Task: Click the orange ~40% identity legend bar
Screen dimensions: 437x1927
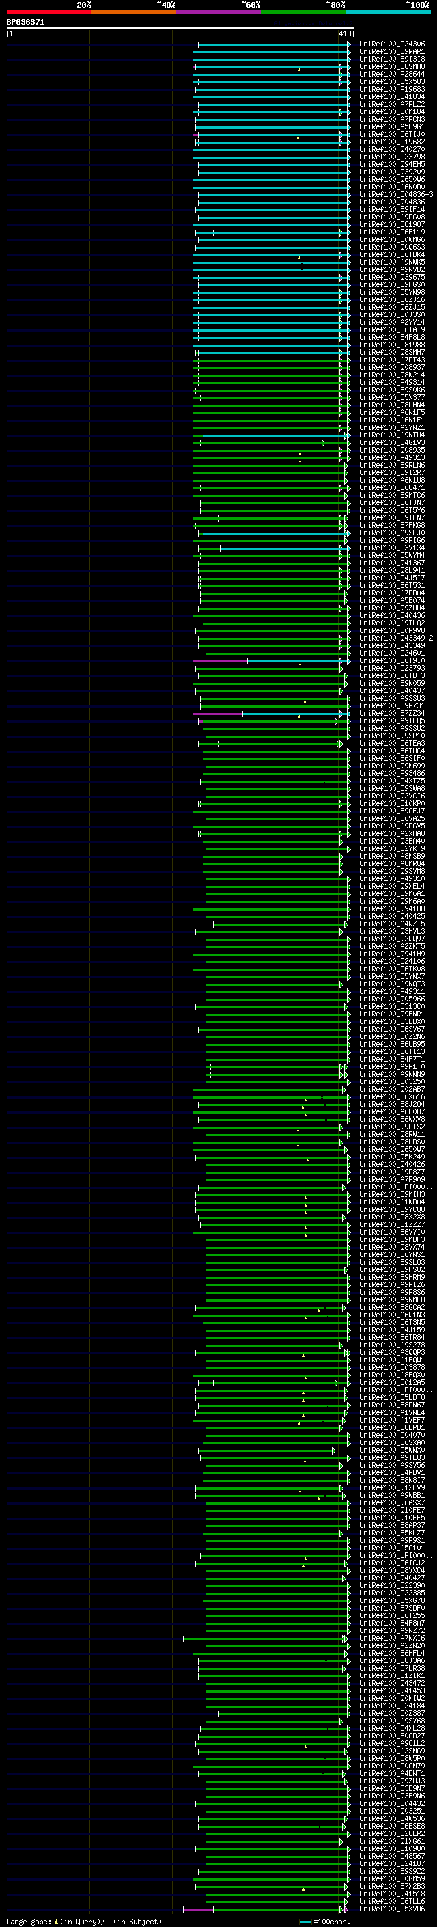Action: [134, 12]
